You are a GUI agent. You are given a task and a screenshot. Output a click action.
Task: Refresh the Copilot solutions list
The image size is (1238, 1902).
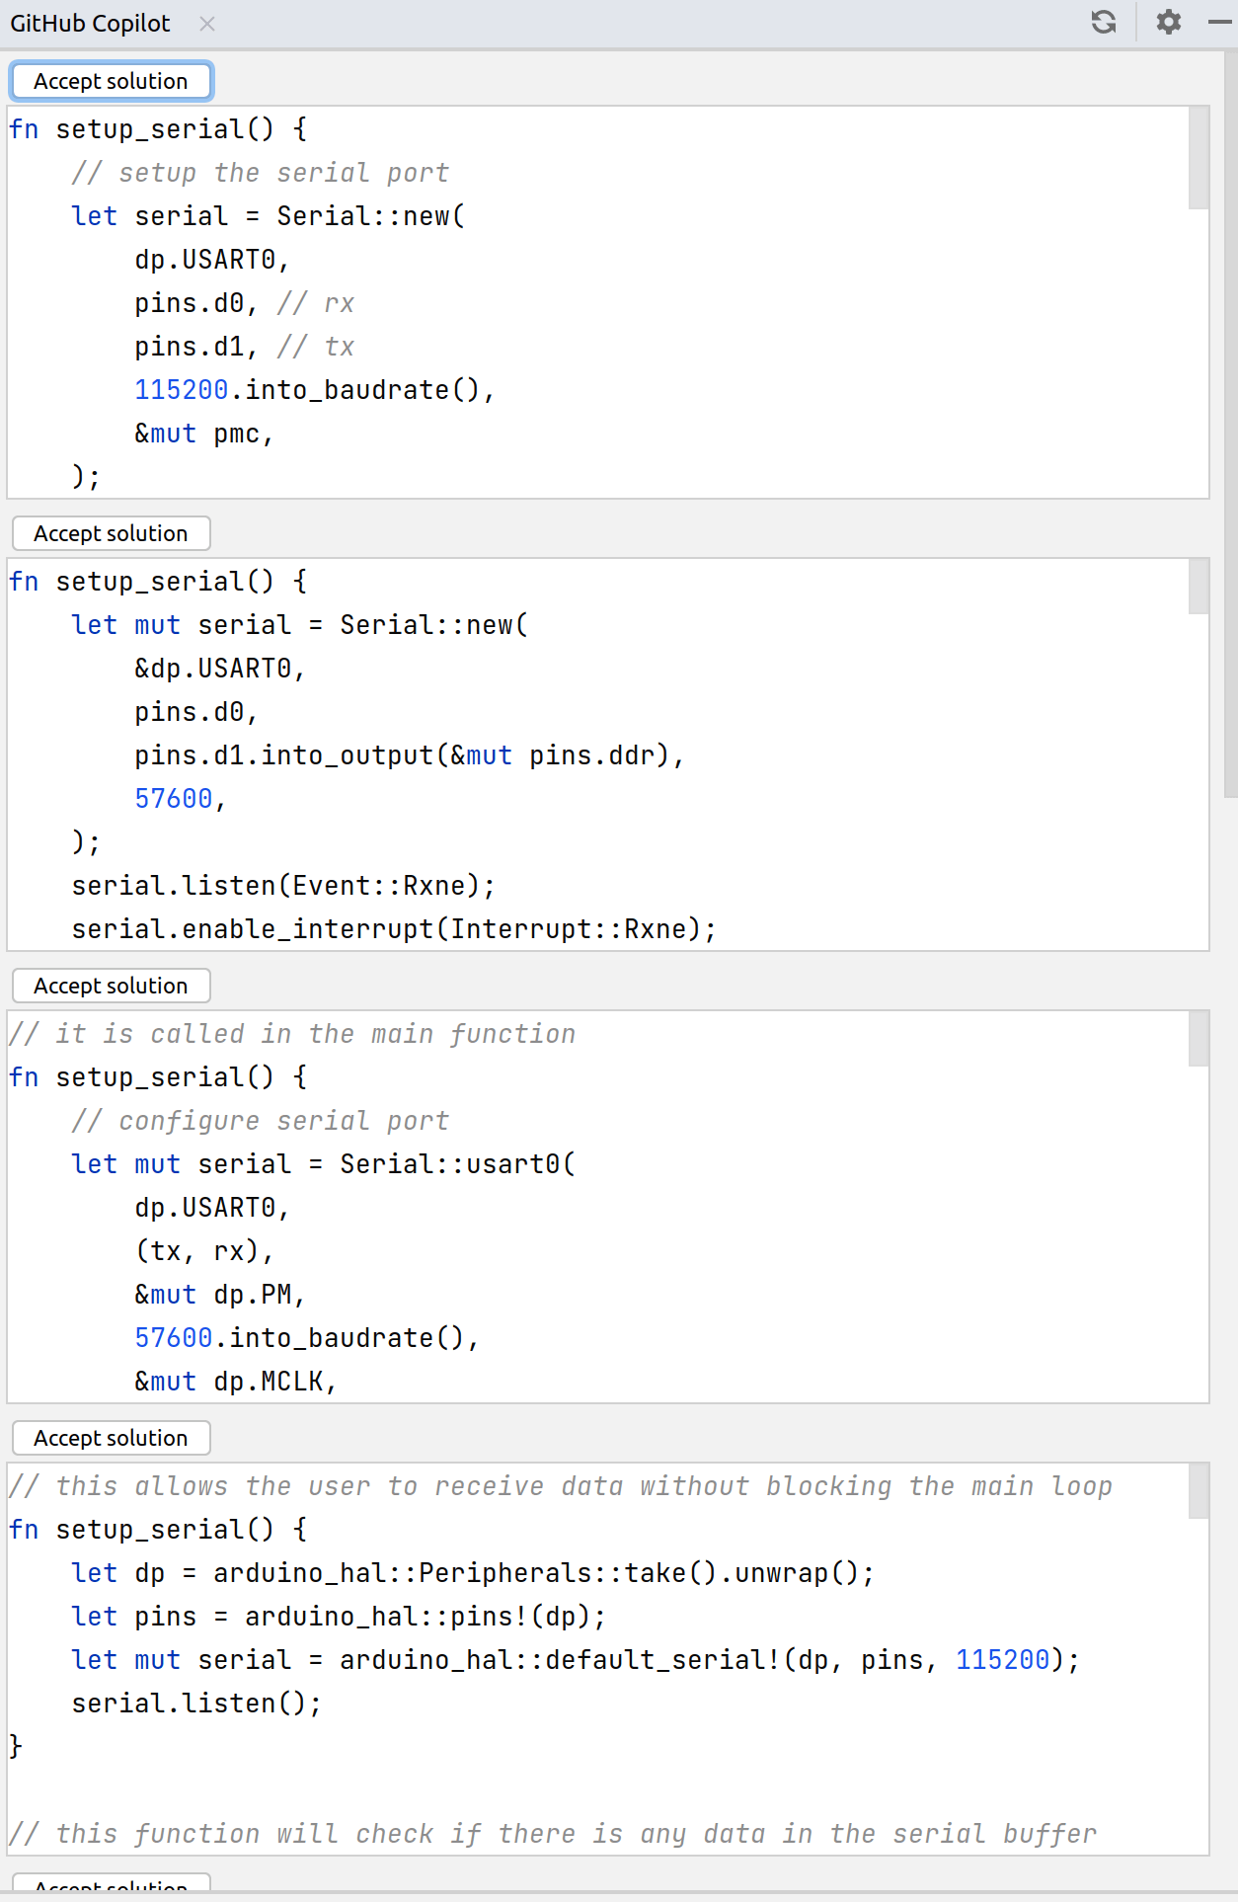(1104, 22)
